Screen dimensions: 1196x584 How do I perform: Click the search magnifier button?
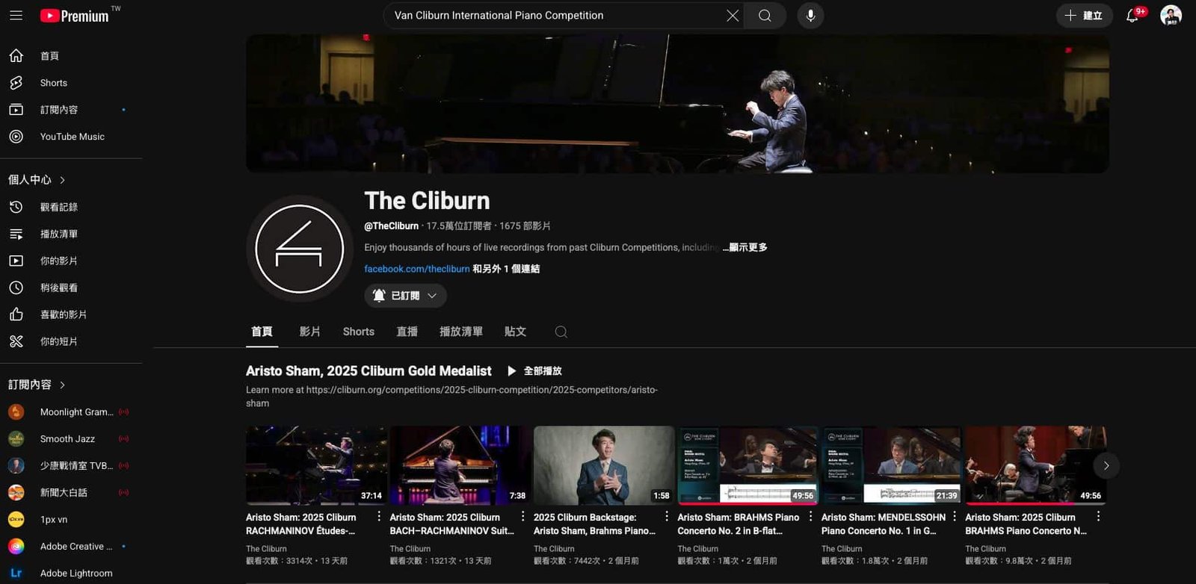[765, 16]
